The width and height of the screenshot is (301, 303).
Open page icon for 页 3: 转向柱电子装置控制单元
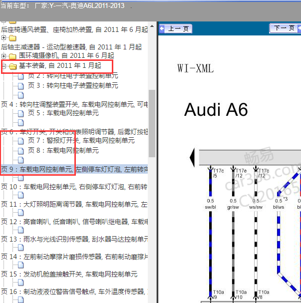[x=21, y=86]
